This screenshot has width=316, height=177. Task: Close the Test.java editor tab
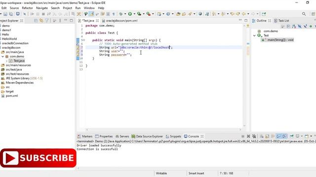[x=97, y=21]
